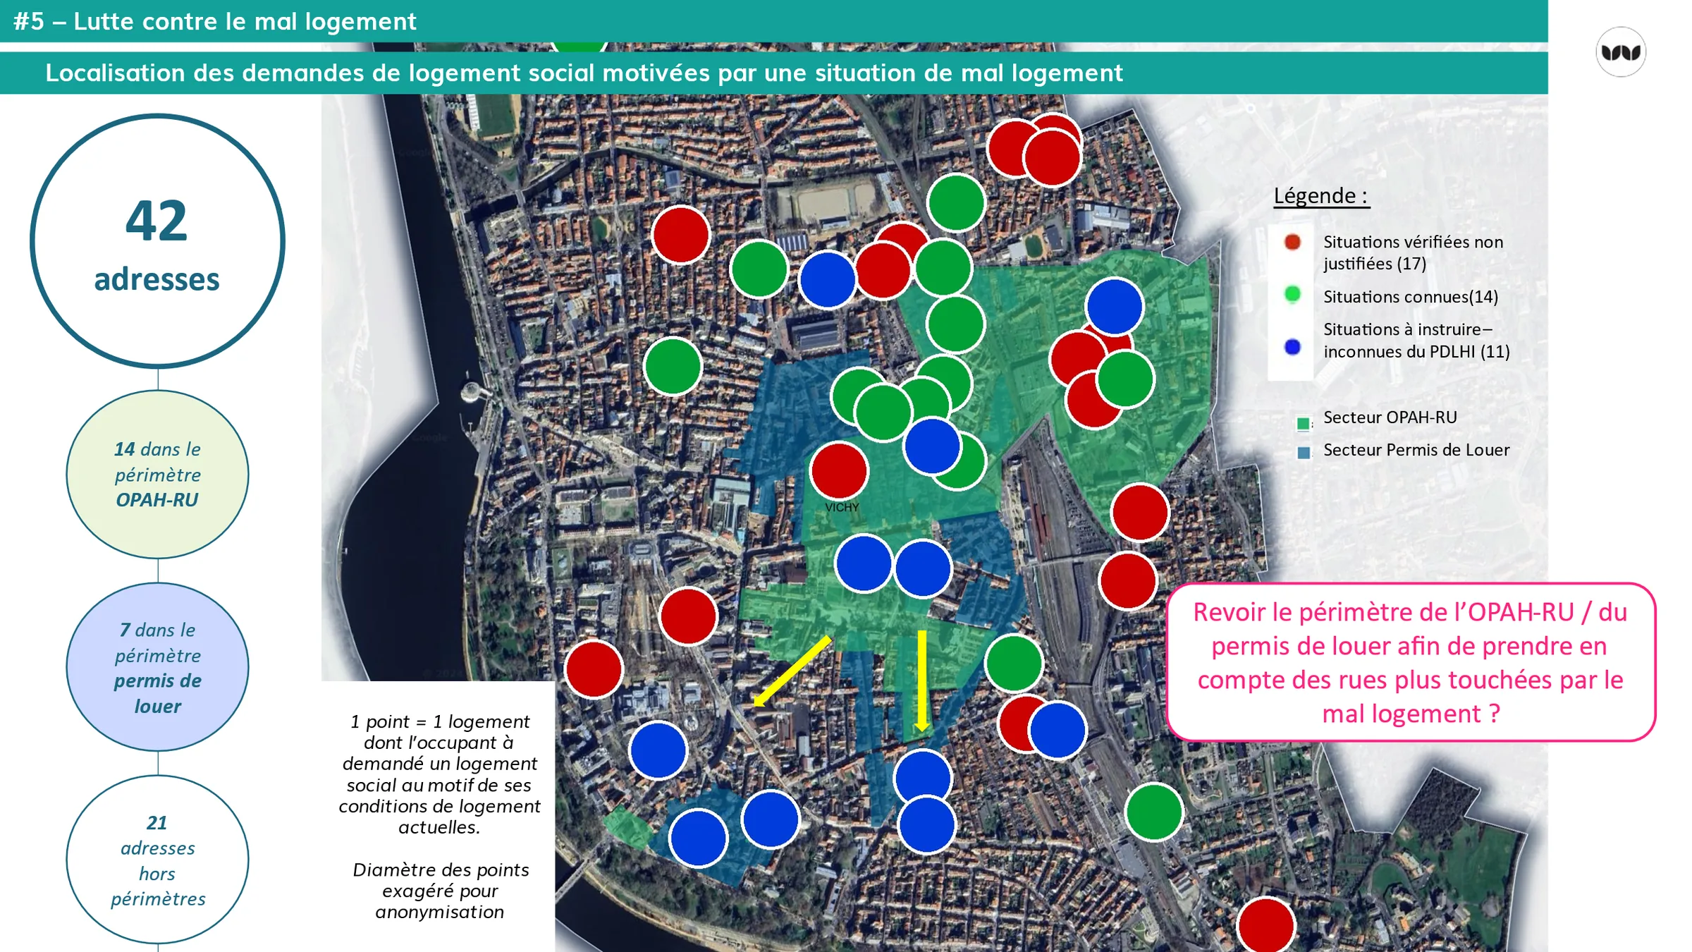Click "Situations à instruire– inconnues du PDLHI (11)"
The height and width of the screenshot is (952, 1692).
click(x=1416, y=341)
